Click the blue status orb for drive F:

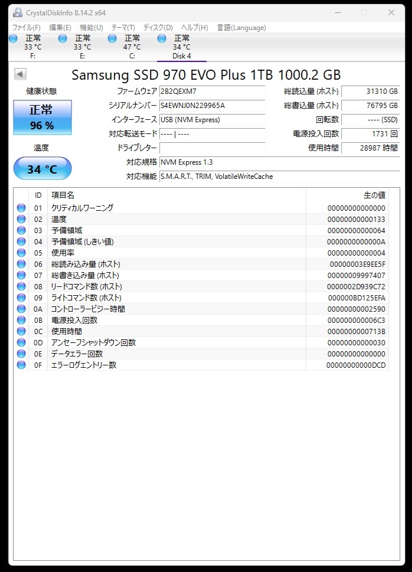pyautogui.click(x=13, y=38)
